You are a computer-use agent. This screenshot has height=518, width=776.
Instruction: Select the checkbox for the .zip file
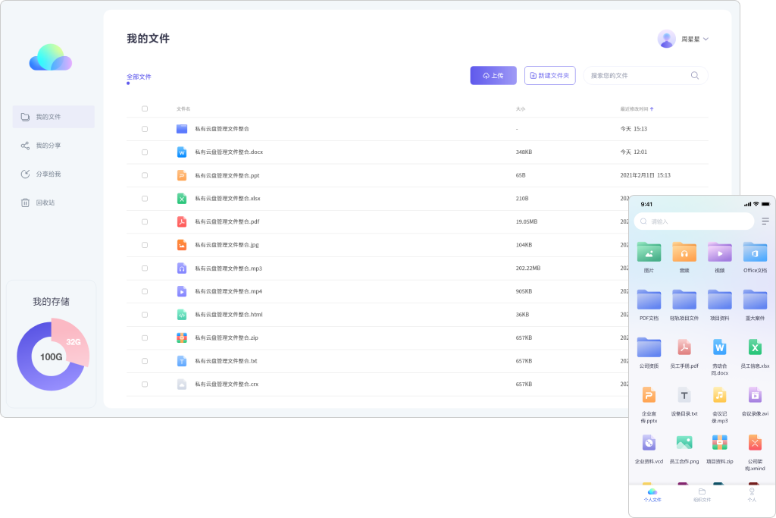[145, 338]
